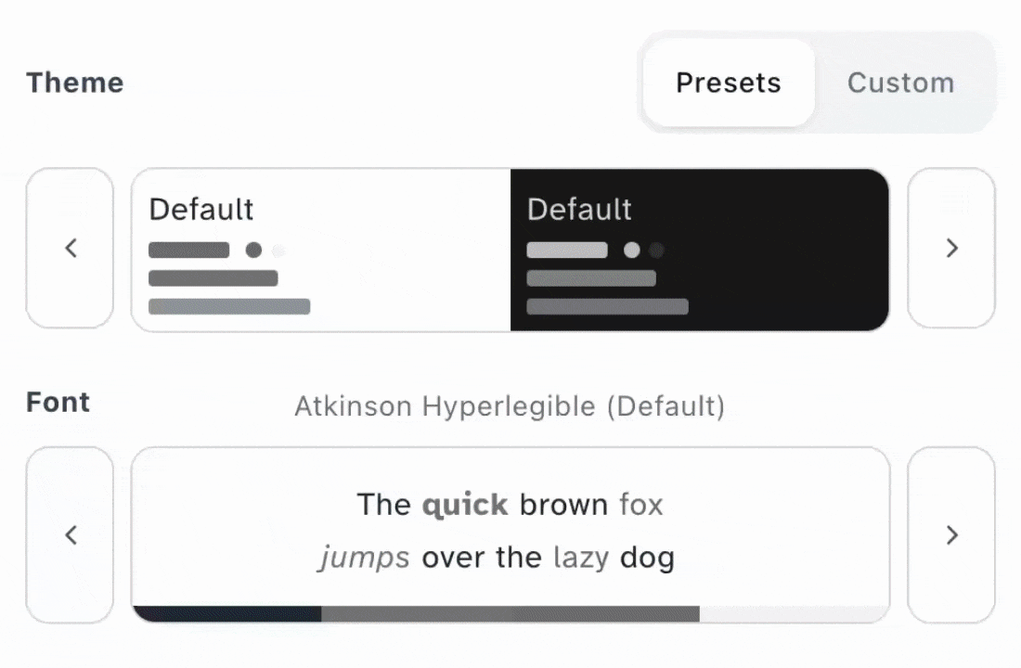Advance to the next theme preset
The height and width of the screenshot is (668, 1021).
click(x=950, y=249)
